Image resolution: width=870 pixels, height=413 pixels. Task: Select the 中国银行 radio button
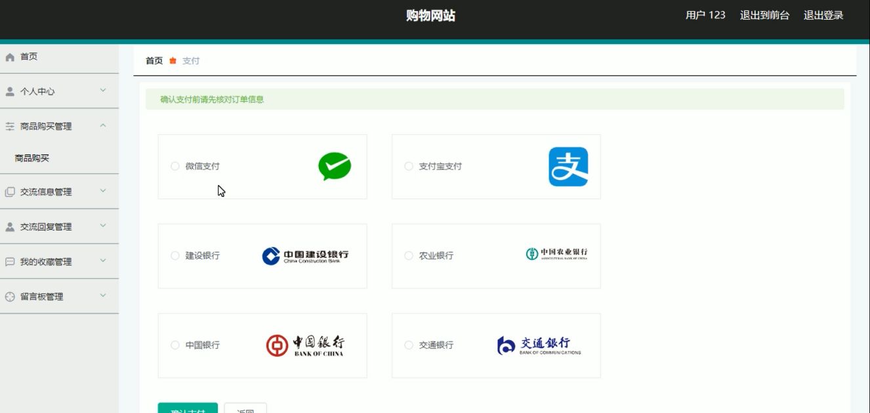pyautogui.click(x=175, y=345)
